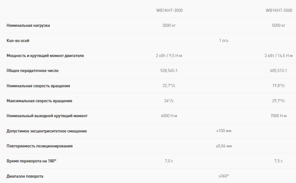The width and height of the screenshot is (296, 183).
Task: Click the 'Общее передаточное число' row label
Action: click(32, 71)
